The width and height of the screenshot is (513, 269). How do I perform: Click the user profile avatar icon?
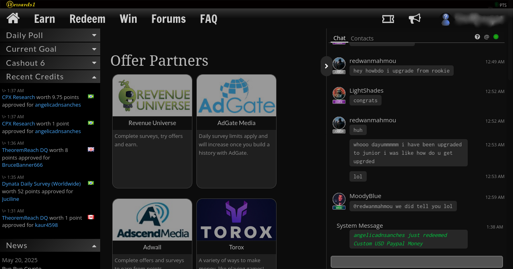coord(446,19)
